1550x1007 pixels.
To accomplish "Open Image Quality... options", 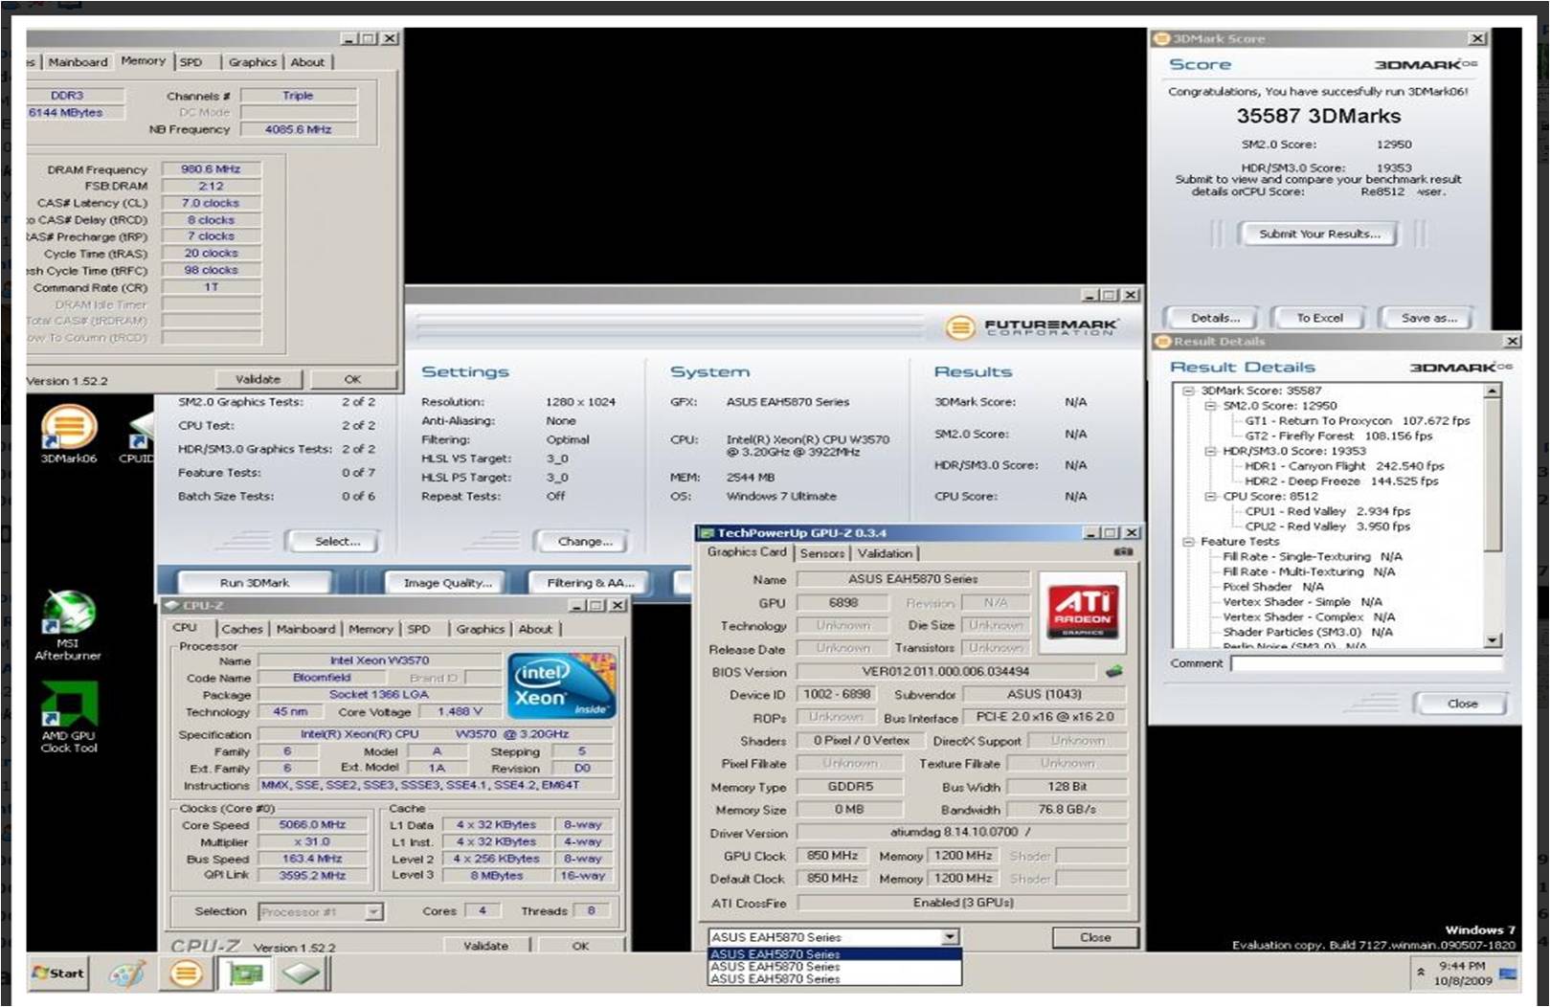I will (448, 582).
